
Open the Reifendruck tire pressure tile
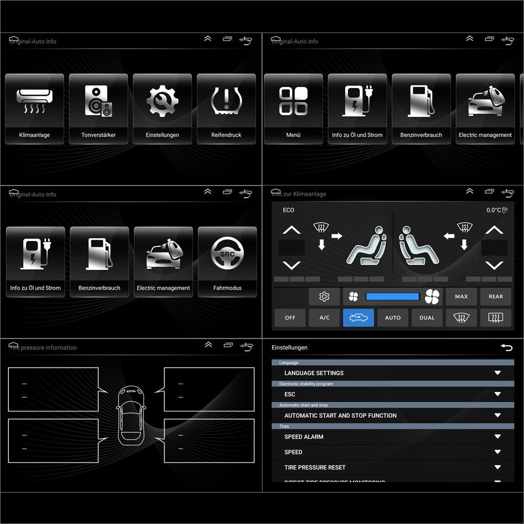coord(226,108)
